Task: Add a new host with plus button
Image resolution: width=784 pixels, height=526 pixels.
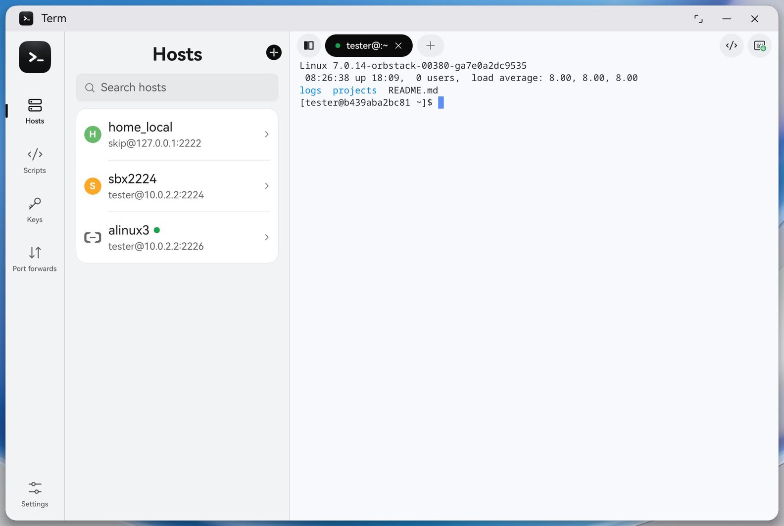Action: click(274, 52)
